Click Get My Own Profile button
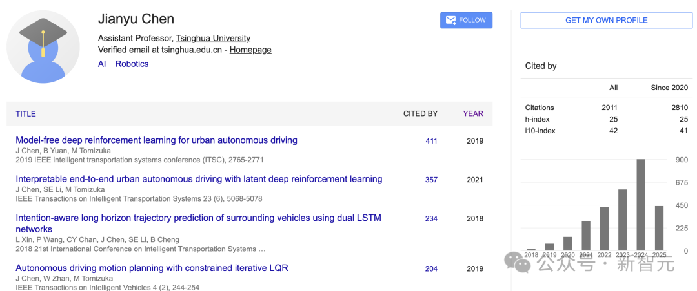The width and height of the screenshot is (697, 291). [x=606, y=20]
